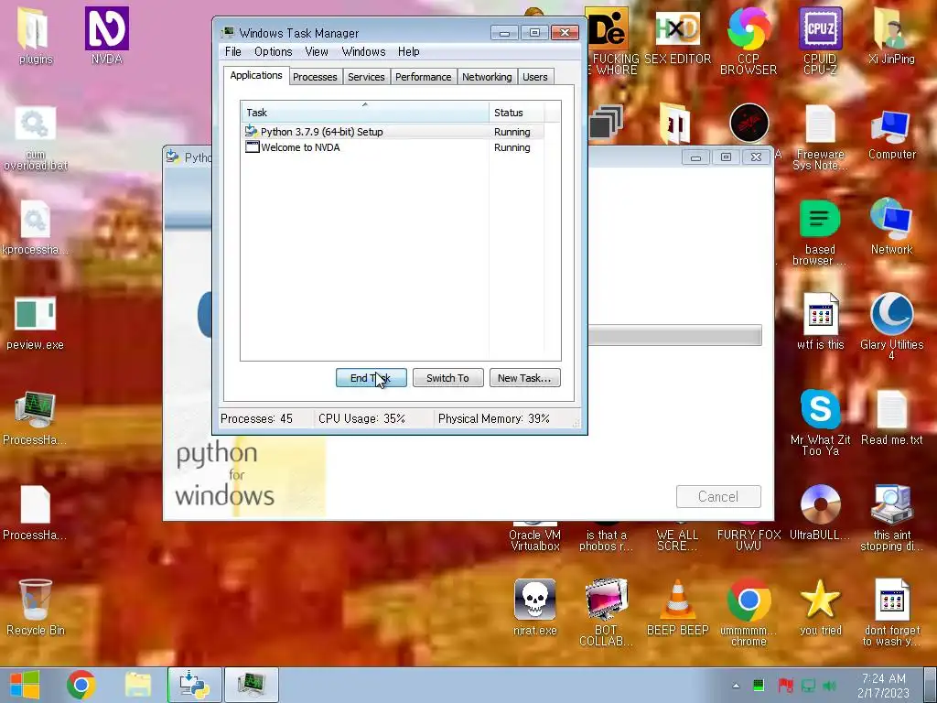Click Chrome in the taskbar

click(x=81, y=685)
